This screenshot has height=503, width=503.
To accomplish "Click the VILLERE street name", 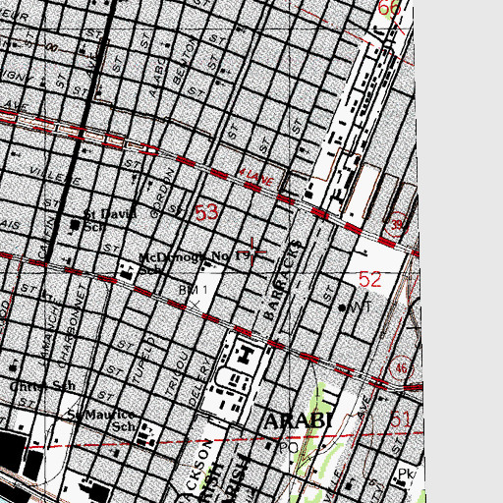I will tap(55, 175).
